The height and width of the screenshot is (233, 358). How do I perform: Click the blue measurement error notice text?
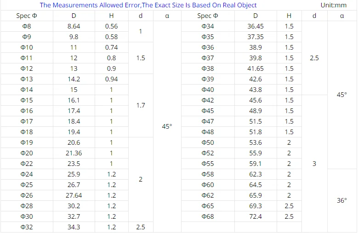(x=148, y=5)
